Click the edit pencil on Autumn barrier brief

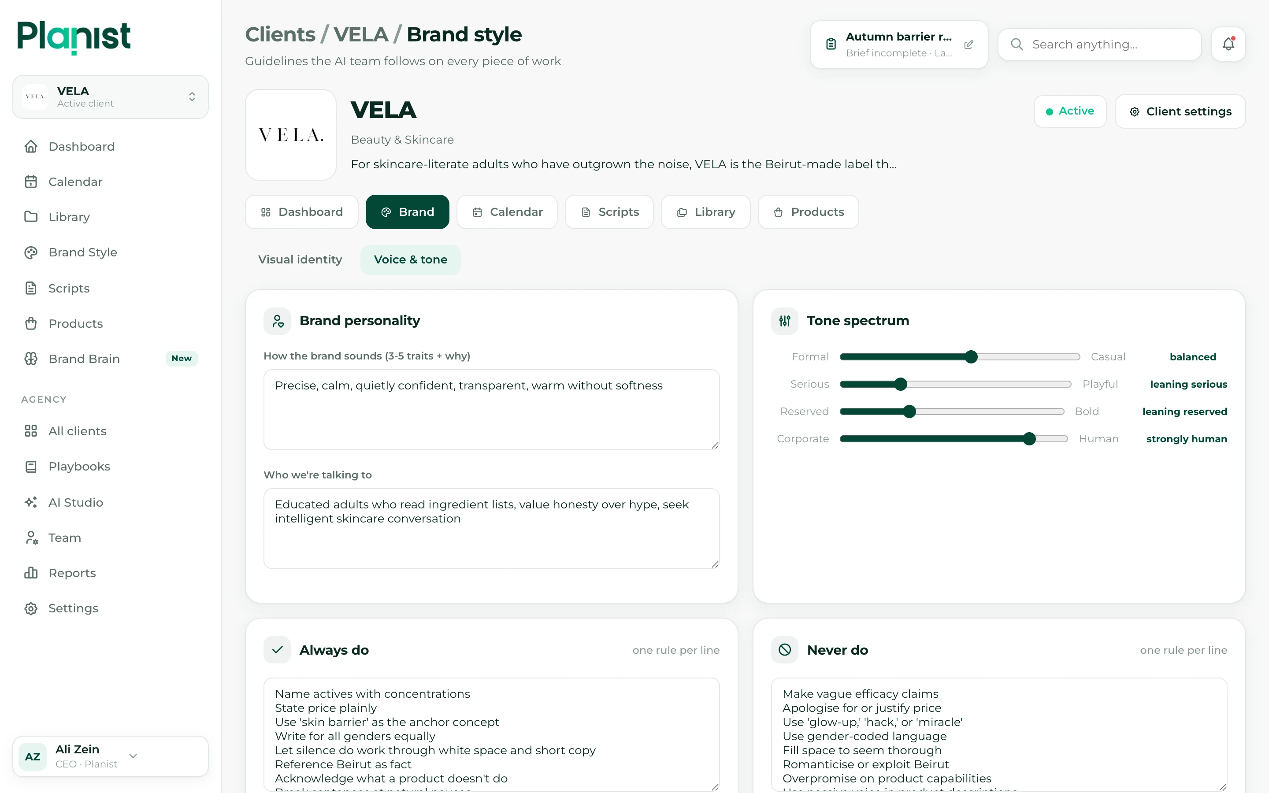click(968, 44)
